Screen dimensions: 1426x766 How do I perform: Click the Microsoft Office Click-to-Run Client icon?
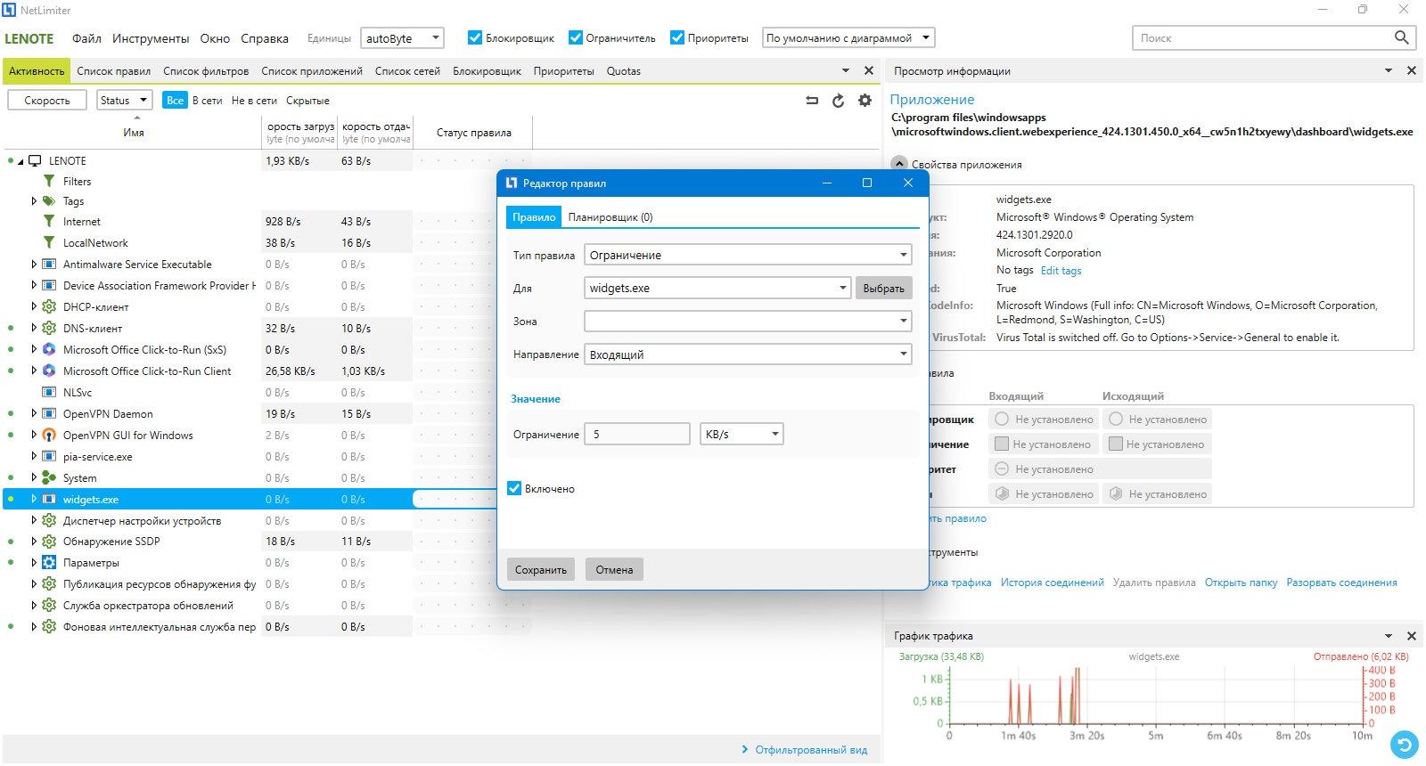point(49,371)
